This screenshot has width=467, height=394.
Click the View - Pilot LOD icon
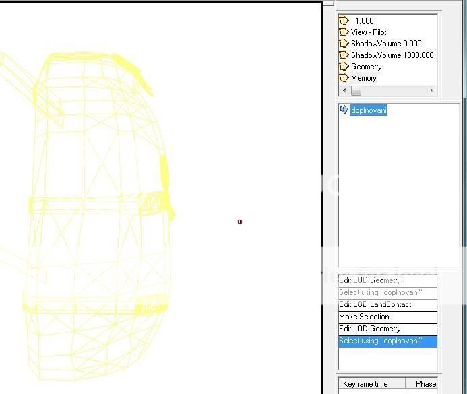344,32
